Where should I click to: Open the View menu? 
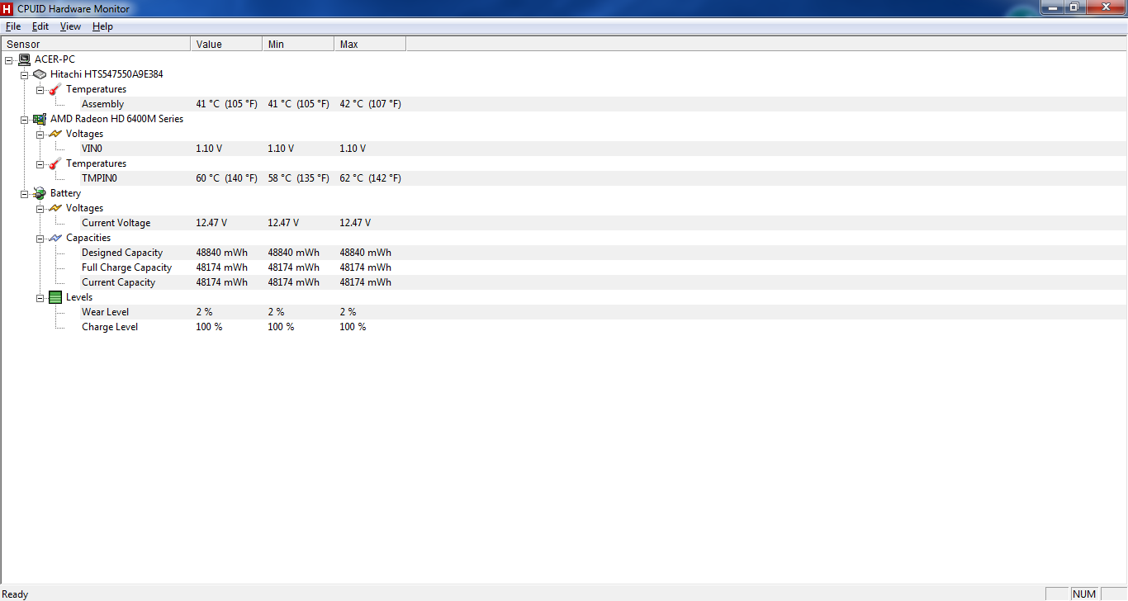(x=70, y=26)
